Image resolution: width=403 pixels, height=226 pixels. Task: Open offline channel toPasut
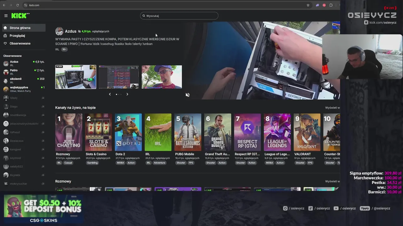24,132
